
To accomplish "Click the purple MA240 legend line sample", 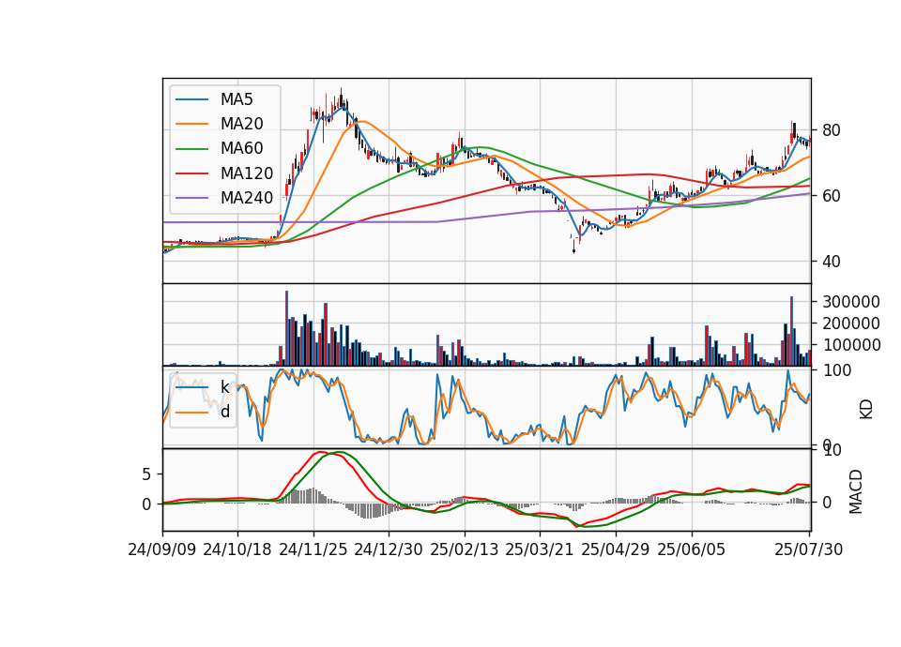I will 191,198.
